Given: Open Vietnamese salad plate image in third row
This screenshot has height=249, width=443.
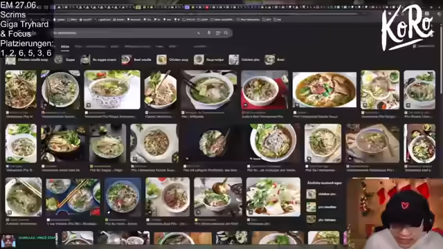Looking at the screenshot, I should 273,196.
